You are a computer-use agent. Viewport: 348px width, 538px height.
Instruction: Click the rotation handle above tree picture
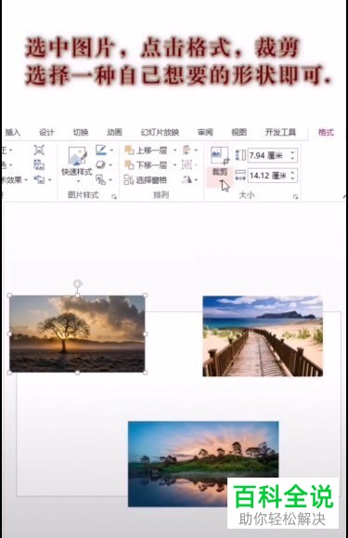click(78, 283)
